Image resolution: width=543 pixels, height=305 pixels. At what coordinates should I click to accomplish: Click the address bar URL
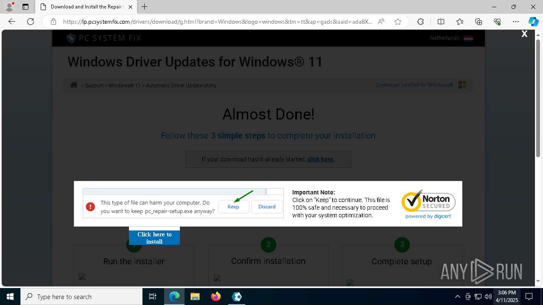217,22
